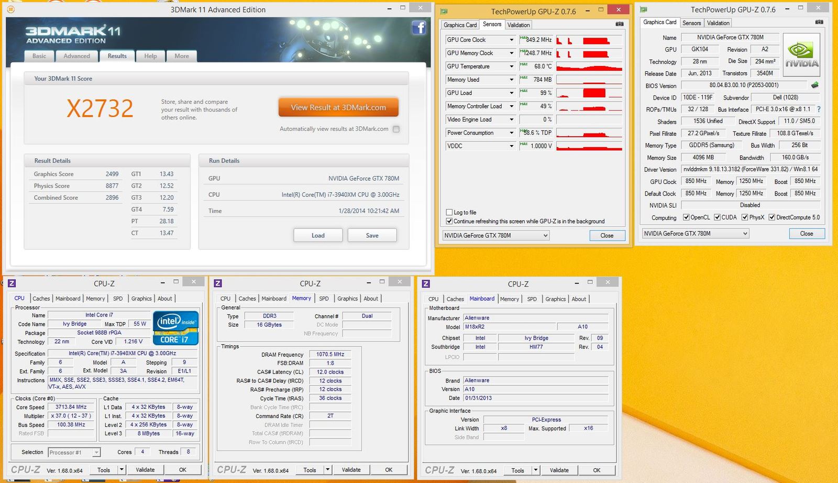The width and height of the screenshot is (838, 483).
Task: Toggle automatically view results at 3DMark.com
Action: pyautogui.click(x=396, y=129)
